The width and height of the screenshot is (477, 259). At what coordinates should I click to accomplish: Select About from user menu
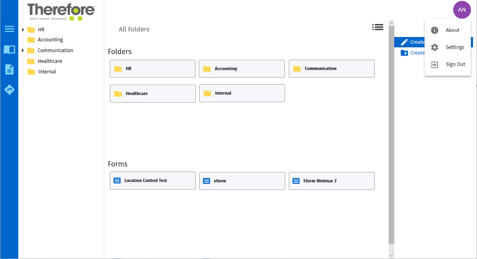(452, 30)
